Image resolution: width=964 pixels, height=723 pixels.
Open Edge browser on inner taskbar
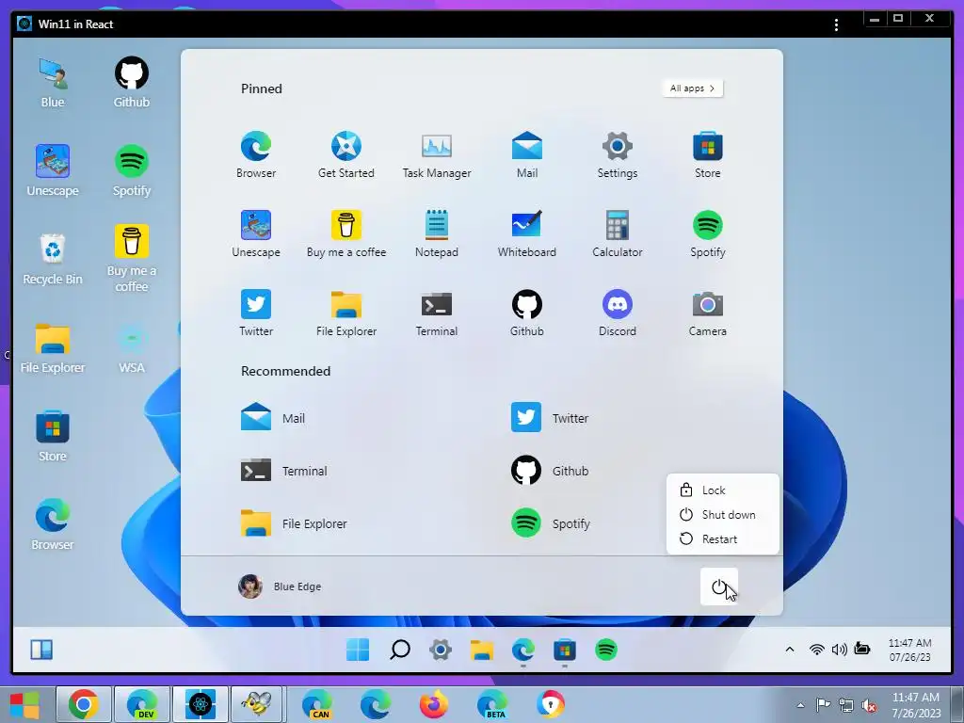click(523, 650)
